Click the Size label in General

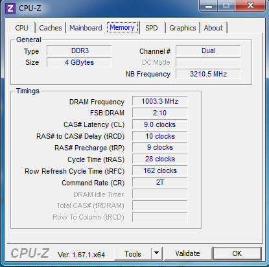[x=32, y=62]
